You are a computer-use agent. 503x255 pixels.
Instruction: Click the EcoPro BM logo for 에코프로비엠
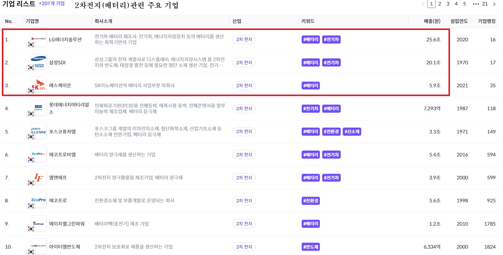tap(38, 154)
